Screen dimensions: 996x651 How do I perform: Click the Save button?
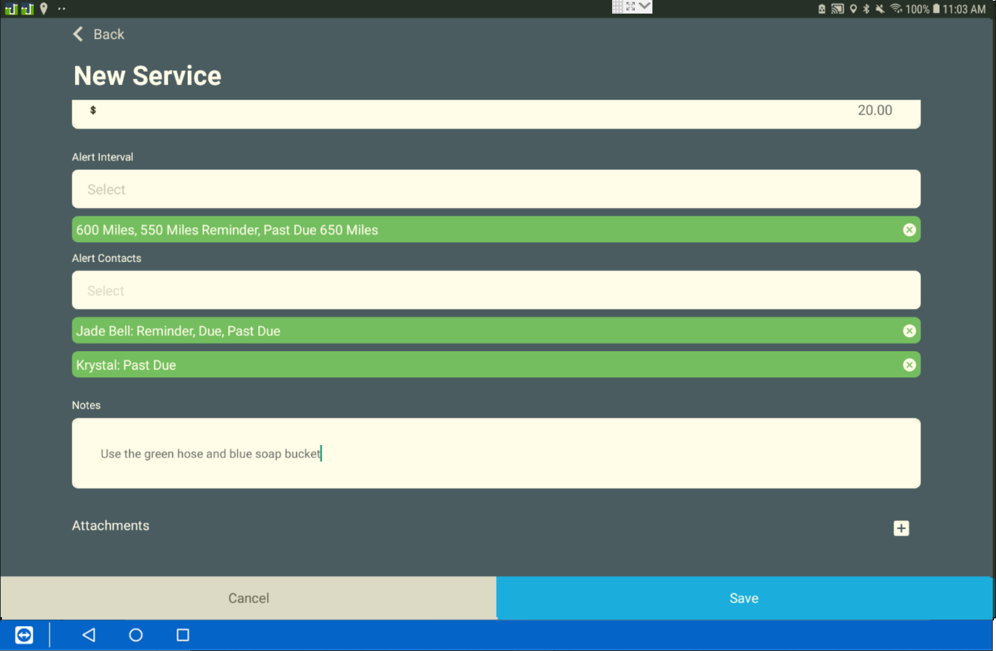tap(744, 598)
